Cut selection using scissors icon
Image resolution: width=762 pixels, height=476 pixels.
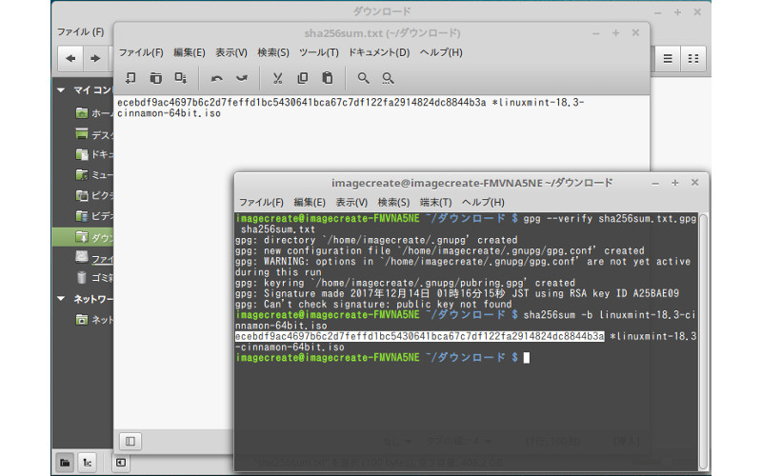tap(277, 78)
